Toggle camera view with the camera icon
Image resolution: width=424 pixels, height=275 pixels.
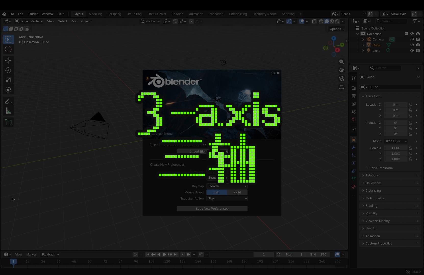pos(341,79)
